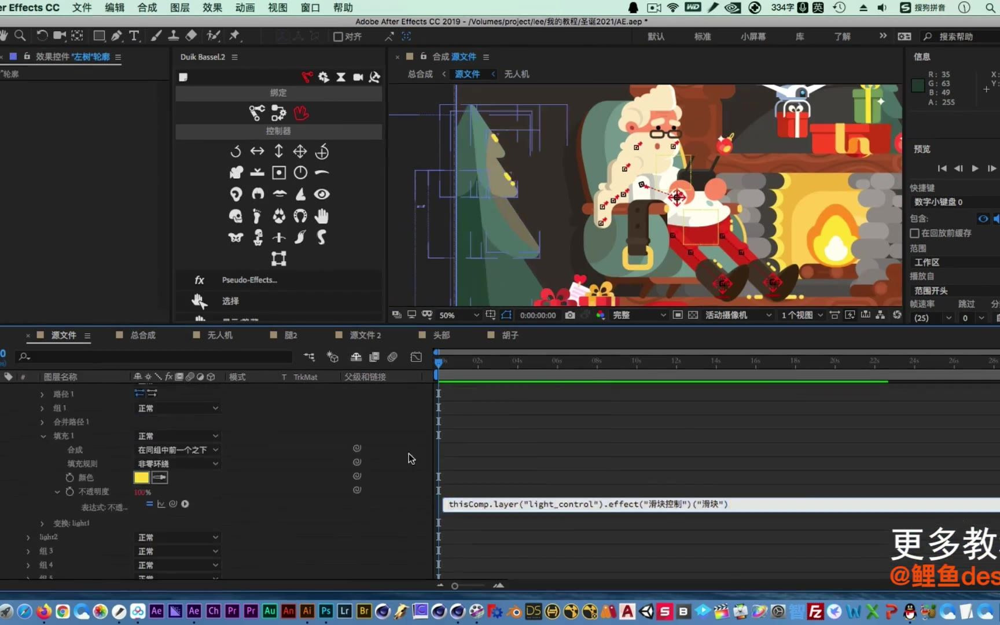The width and height of the screenshot is (1000, 625).
Task: Select the Type text tool
Action: (x=134, y=36)
